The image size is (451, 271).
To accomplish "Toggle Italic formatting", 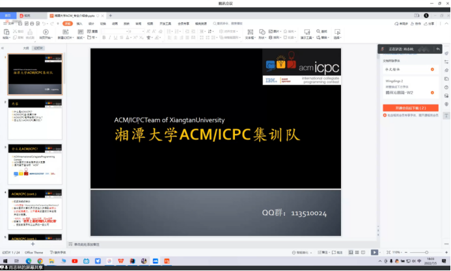I will pyautogui.click(x=109, y=38).
